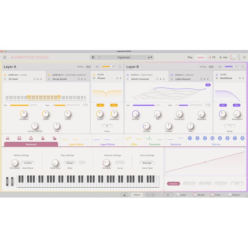Select next preset after Lights Beyond
Image resolution: width=248 pixels, height=248 pixels.
208,79
